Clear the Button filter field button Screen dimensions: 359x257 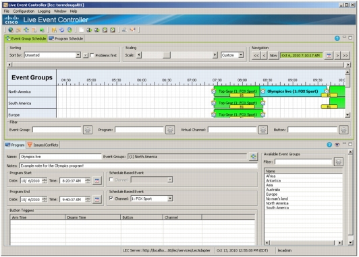click(343, 130)
